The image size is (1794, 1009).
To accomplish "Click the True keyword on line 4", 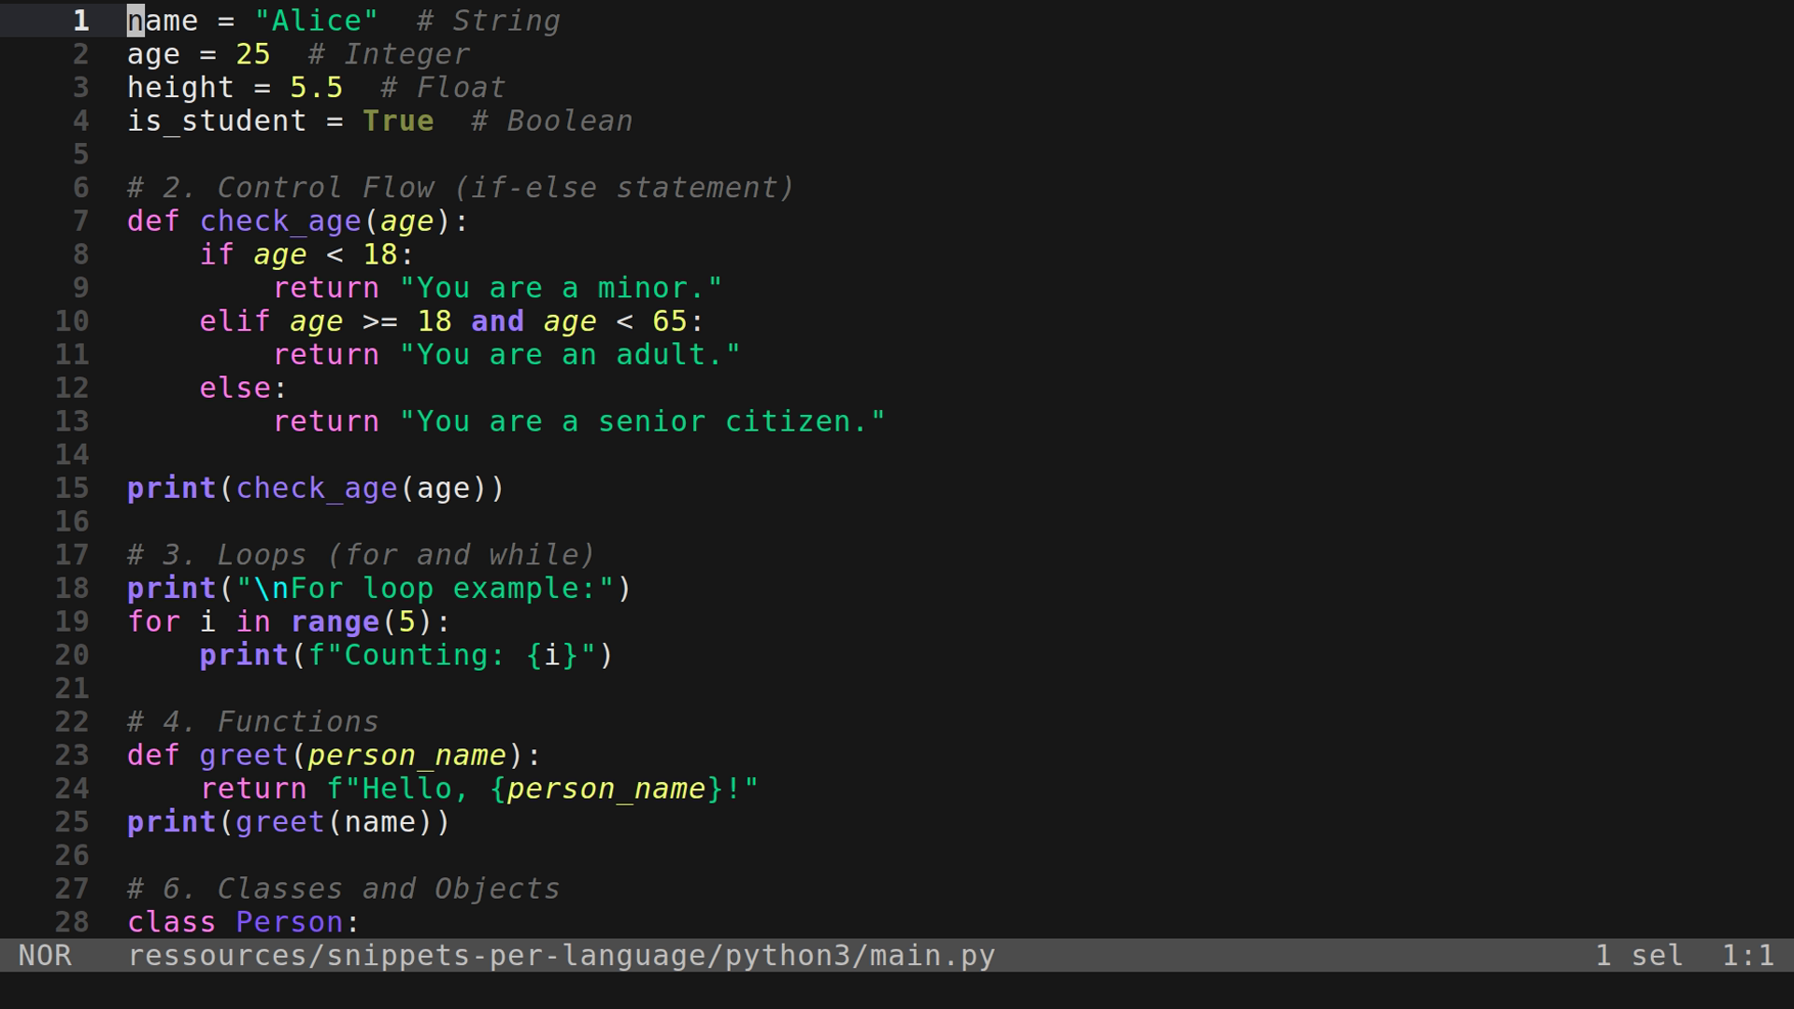I will click(x=398, y=121).
